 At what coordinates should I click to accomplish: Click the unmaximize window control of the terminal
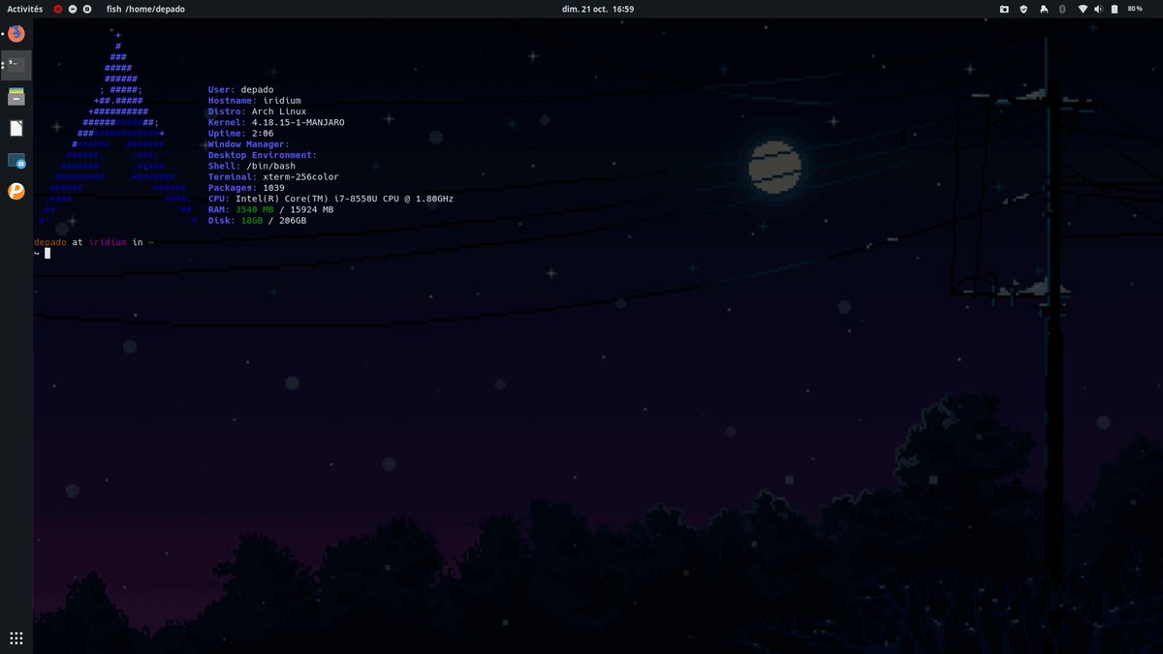[x=87, y=8]
